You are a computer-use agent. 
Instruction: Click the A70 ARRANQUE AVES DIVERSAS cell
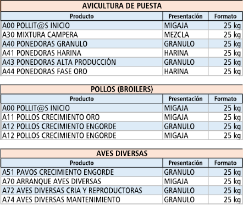coord(51,181)
